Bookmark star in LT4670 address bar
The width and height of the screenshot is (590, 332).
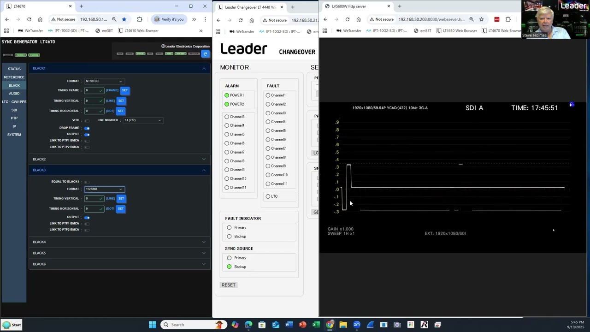point(124,19)
